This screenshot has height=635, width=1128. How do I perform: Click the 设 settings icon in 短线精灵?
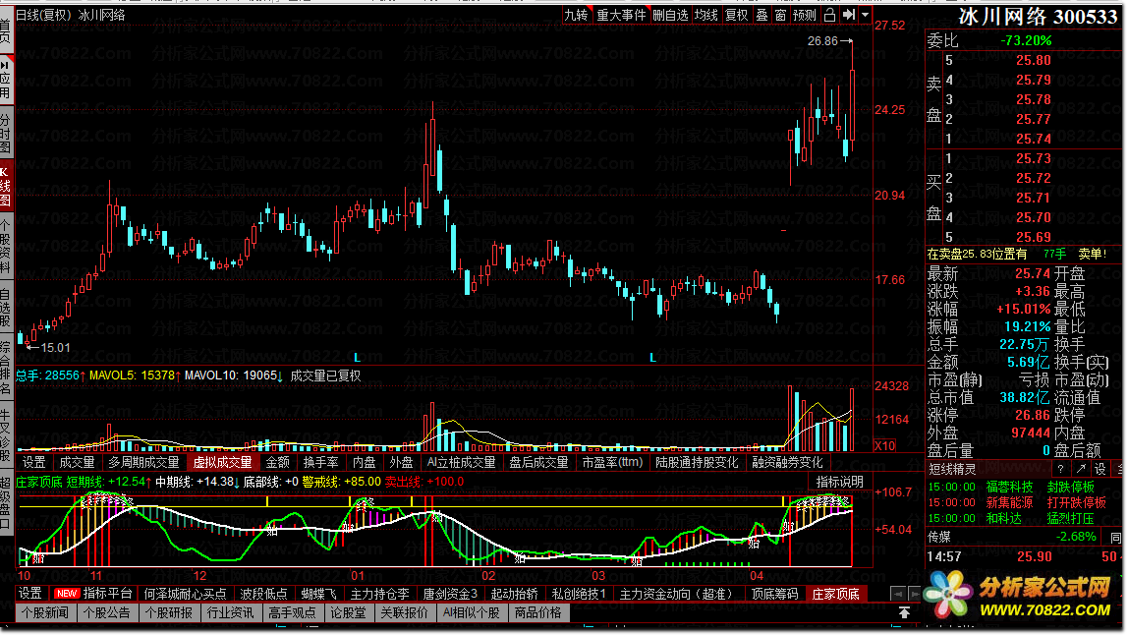[1100, 469]
